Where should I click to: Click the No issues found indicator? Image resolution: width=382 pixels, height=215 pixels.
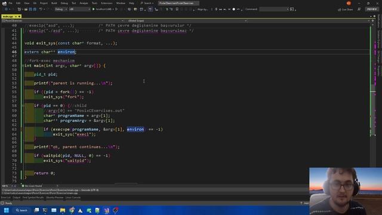(x=32, y=186)
